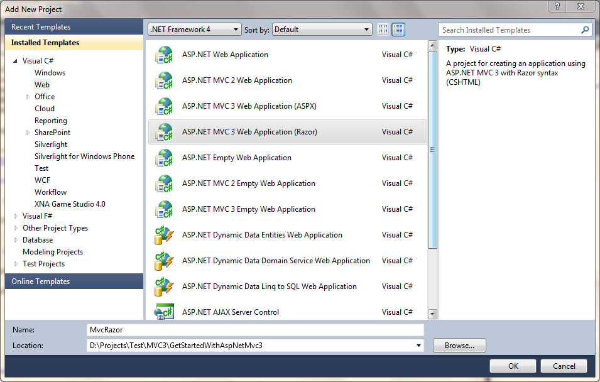
Task: Expand the Other Project Types node
Action: [x=16, y=228]
